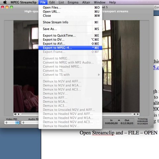Play the video with the play button

19,114
